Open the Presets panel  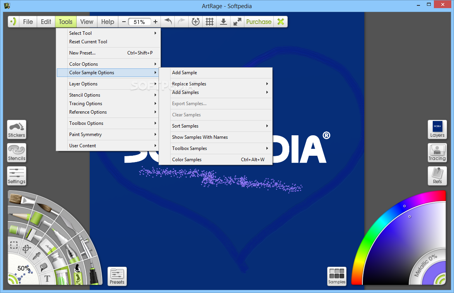click(x=117, y=276)
